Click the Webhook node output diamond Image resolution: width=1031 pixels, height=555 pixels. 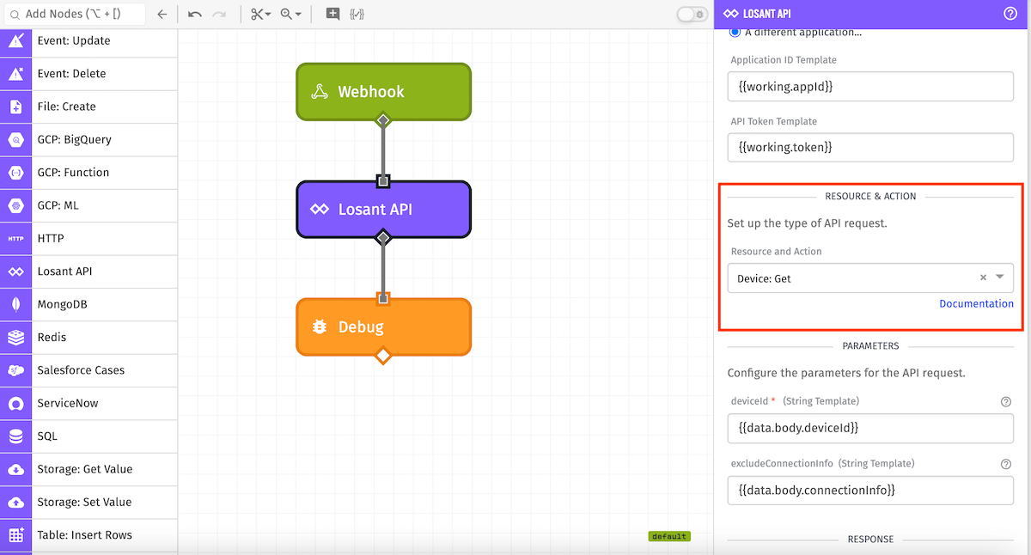click(x=383, y=119)
